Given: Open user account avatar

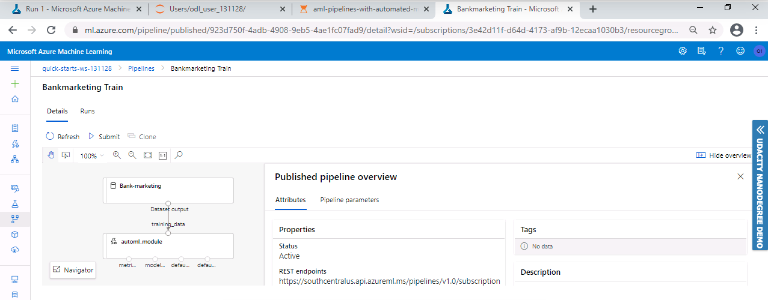Looking at the screenshot, I should [759, 52].
